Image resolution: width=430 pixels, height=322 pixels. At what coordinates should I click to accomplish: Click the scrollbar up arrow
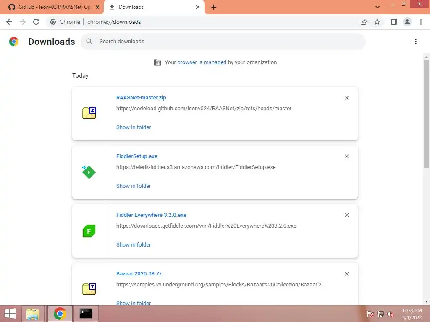(426, 57)
